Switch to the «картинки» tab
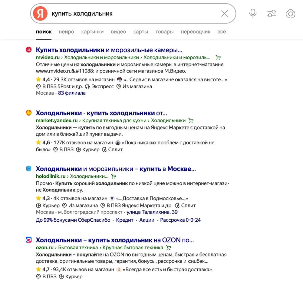Image resolution: width=303 pixels, height=285 pixels. click(x=92, y=32)
